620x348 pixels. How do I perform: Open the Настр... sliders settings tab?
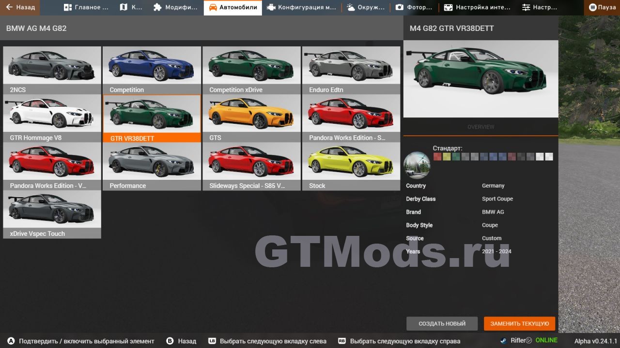(540, 7)
